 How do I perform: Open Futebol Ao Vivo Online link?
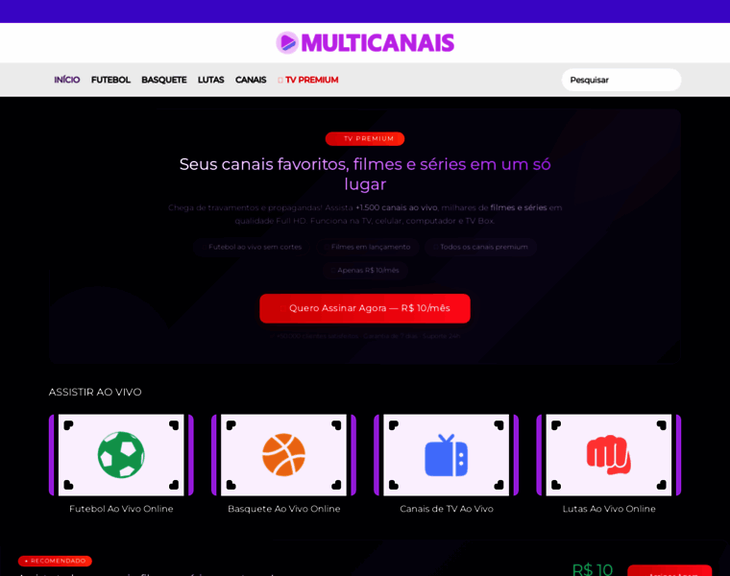point(121,509)
